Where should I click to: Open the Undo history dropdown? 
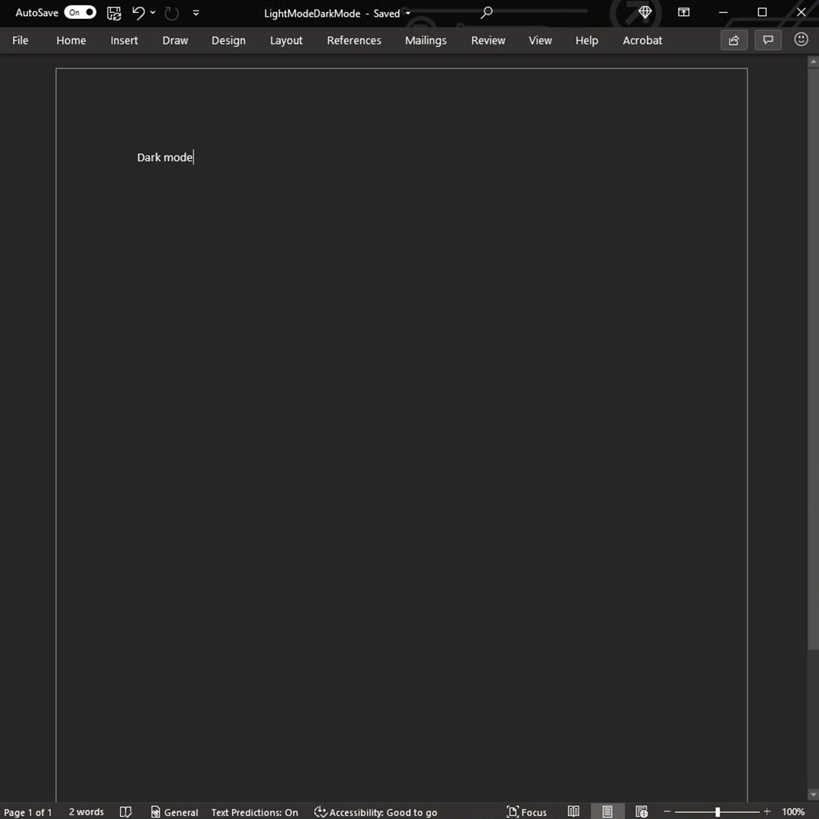(x=152, y=13)
